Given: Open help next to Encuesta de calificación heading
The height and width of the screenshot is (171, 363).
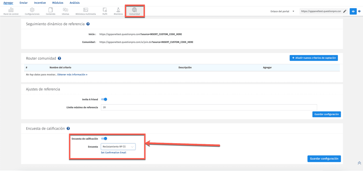Looking at the screenshot, I should tap(68, 129).
